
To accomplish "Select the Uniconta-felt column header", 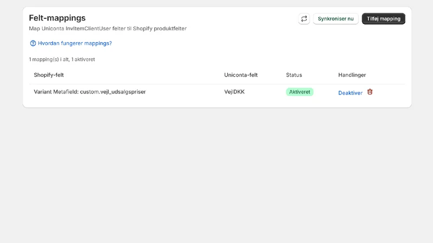I will [241, 75].
